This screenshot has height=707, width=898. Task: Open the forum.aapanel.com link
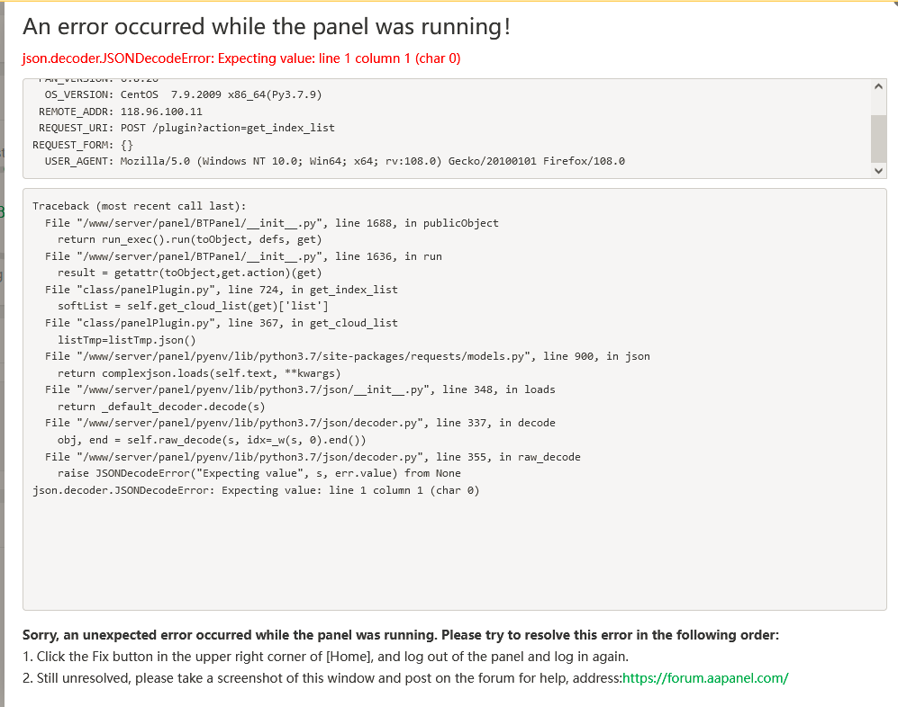705,678
